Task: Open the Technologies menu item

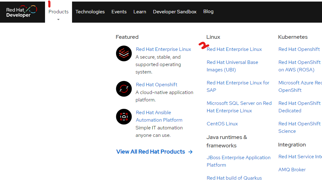Action: point(90,12)
